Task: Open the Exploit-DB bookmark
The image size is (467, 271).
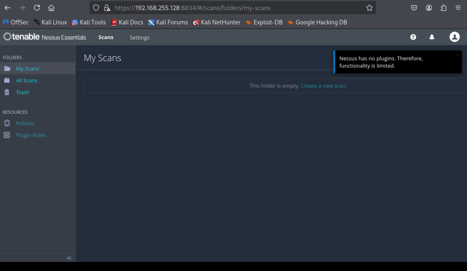Action: coord(264,22)
